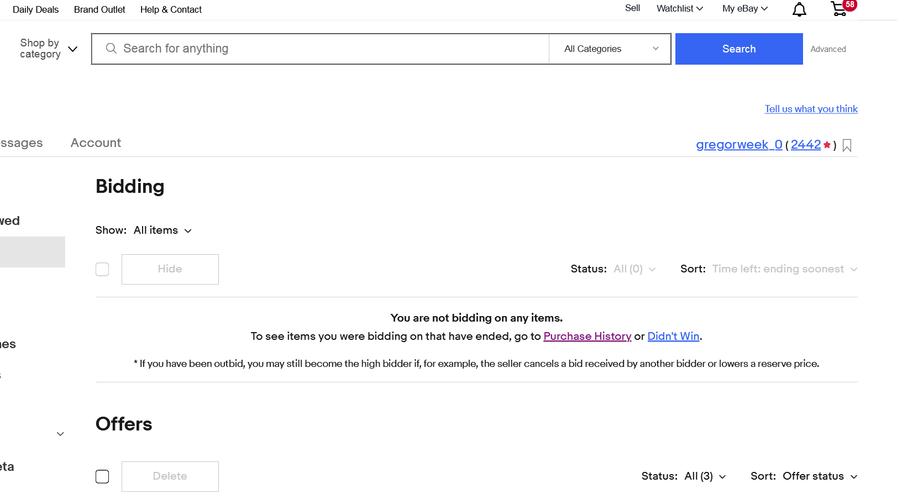Open the Purchase History link
Viewport: 897px width, 499px height.
click(x=587, y=336)
